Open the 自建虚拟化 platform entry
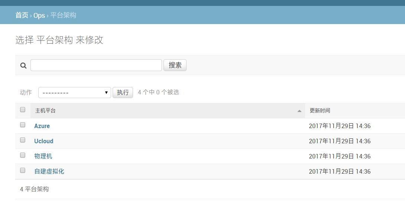 pos(49,172)
